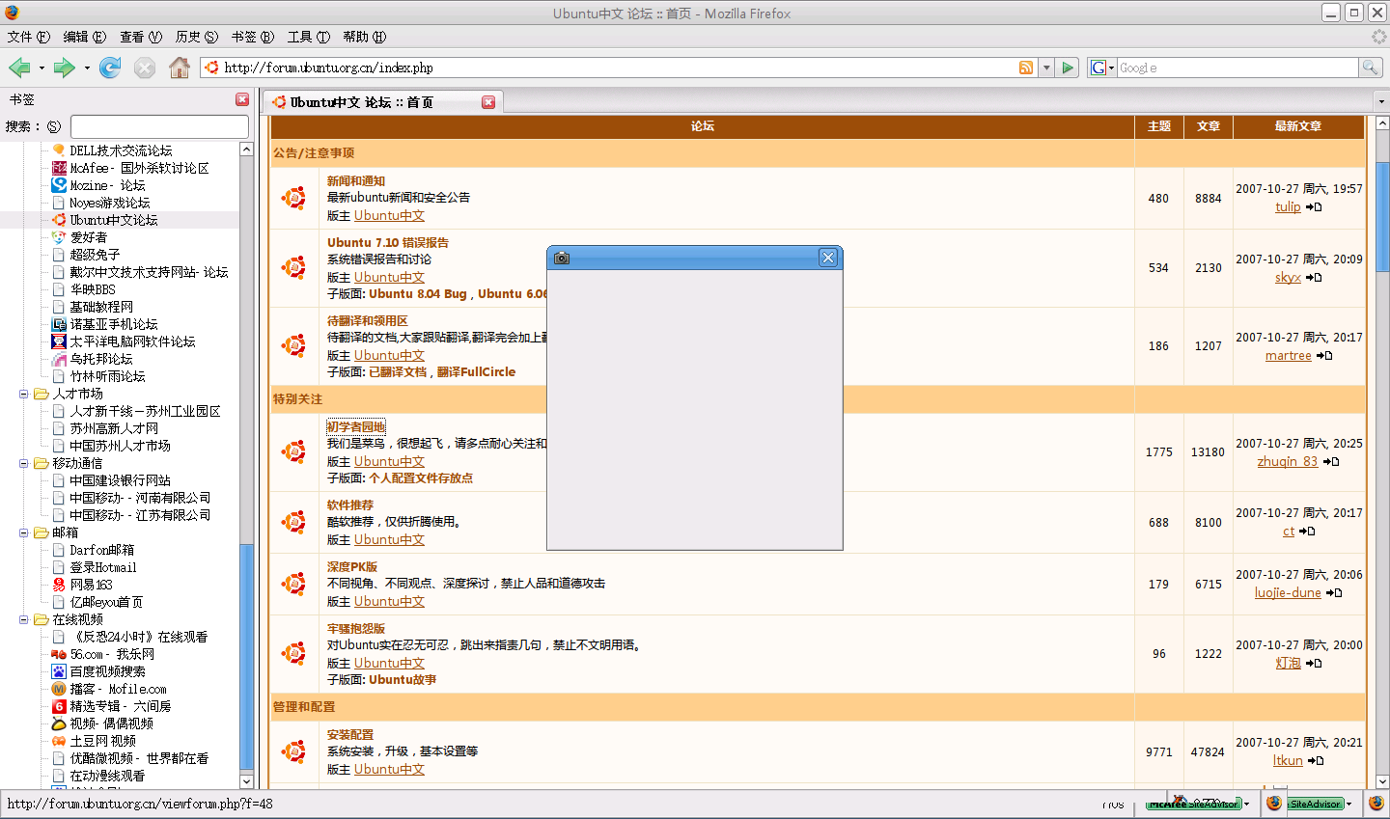Click the forum icon beside 牢骚抱怨版
The width and height of the screenshot is (1390, 819).
point(293,653)
